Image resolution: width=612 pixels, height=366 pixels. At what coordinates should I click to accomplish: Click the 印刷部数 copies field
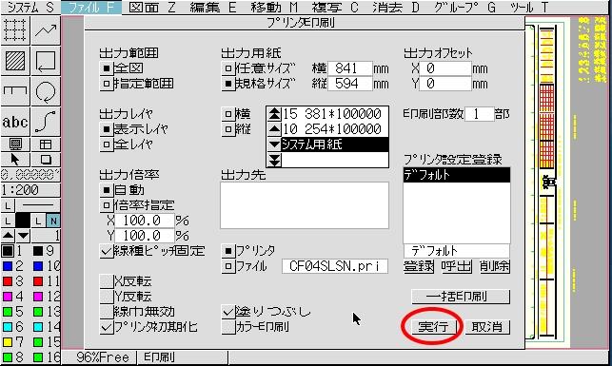coord(480,114)
